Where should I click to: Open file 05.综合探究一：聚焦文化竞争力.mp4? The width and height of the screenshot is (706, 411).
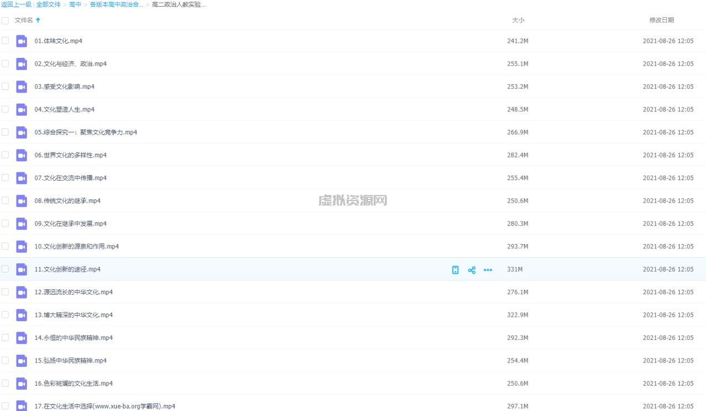click(x=86, y=132)
